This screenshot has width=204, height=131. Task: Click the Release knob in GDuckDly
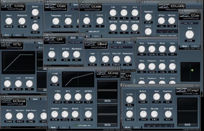[172, 21]
